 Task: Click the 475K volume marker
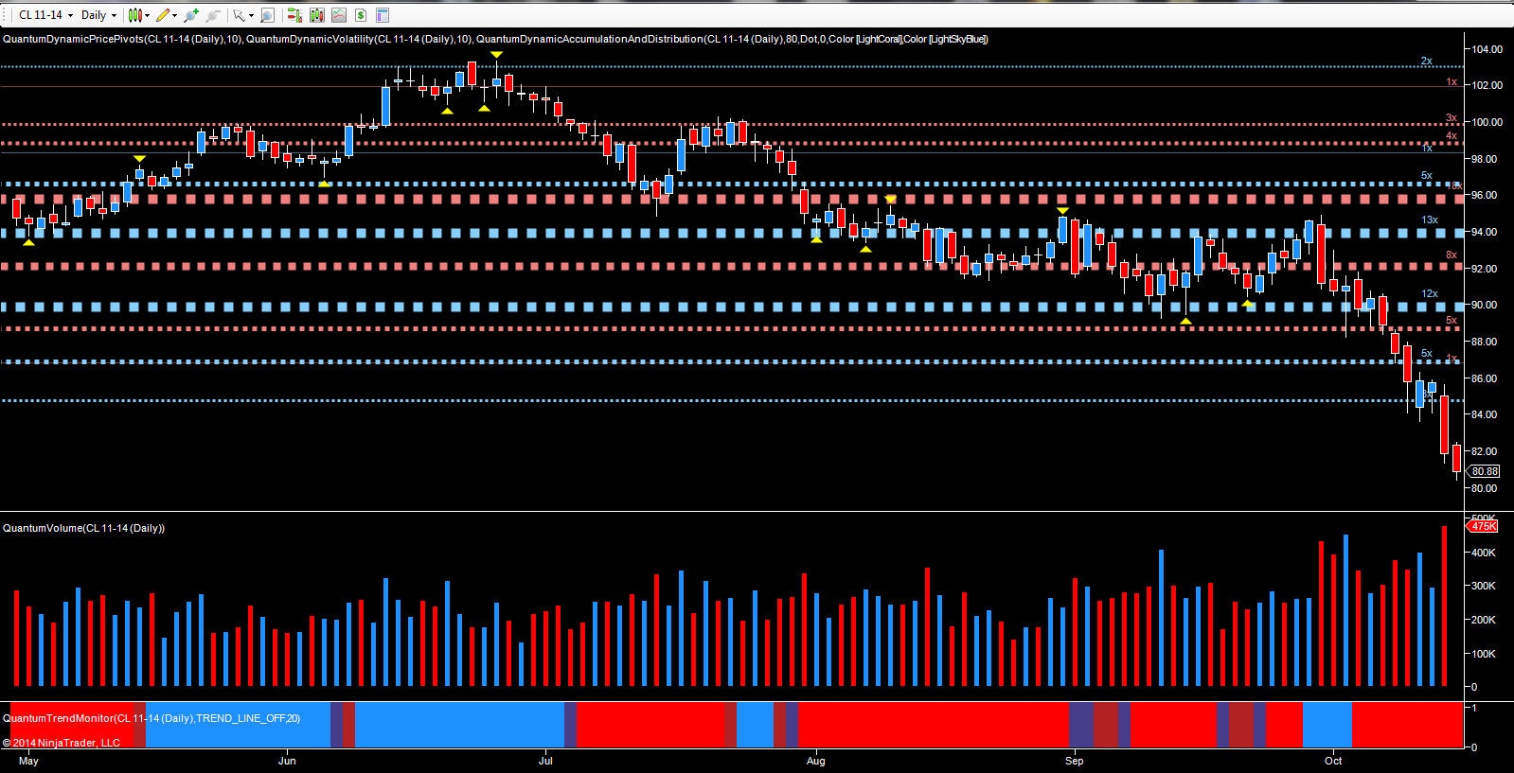pyautogui.click(x=1483, y=526)
